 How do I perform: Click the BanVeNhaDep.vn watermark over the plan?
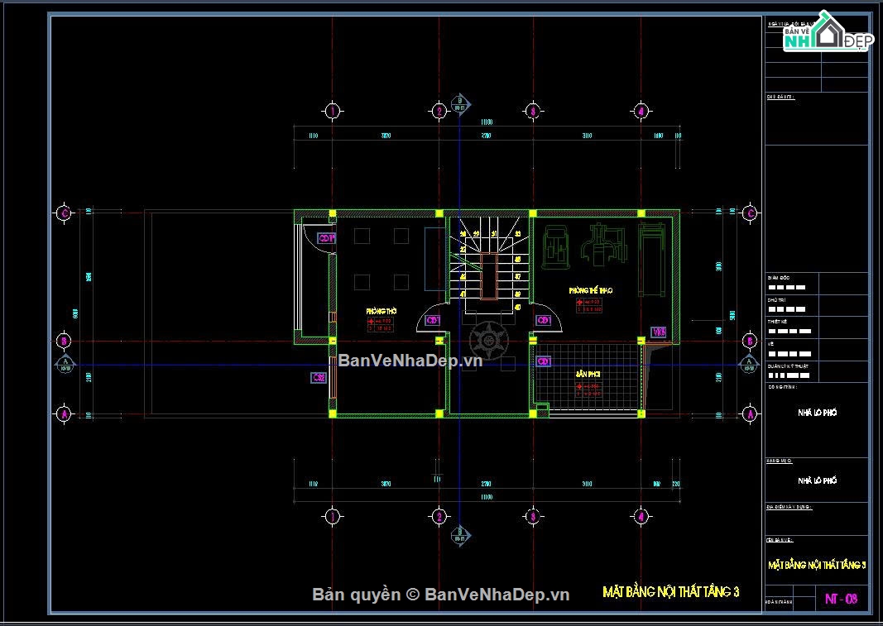pyautogui.click(x=410, y=361)
